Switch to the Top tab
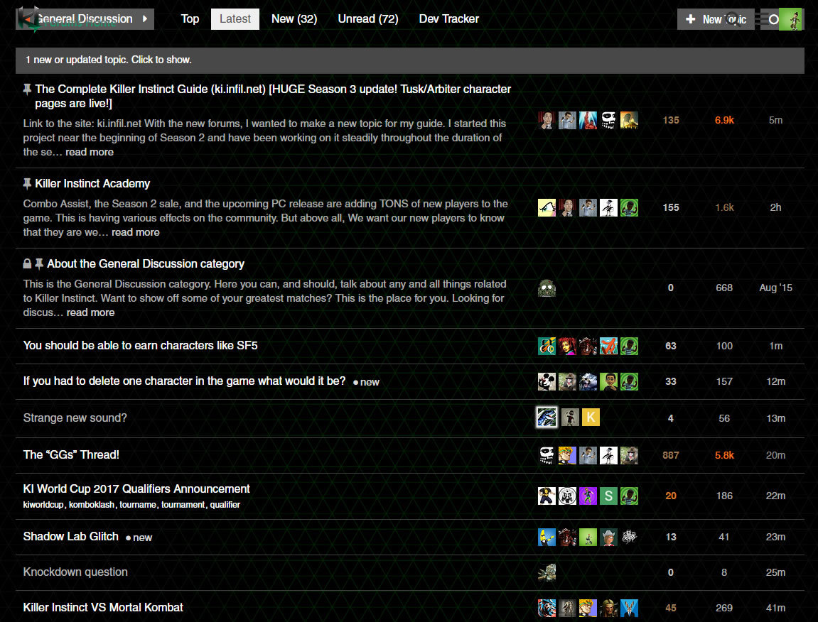The height and width of the screenshot is (622, 818). tap(190, 19)
